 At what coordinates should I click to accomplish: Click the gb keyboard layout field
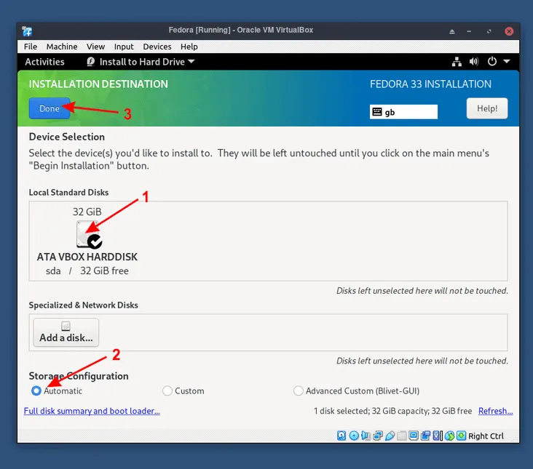403,112
